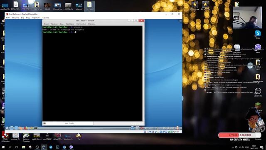Open Windows taskbar search
Image resolution: width=266 pixels, height=150 pixels.
tap(10, 147)
